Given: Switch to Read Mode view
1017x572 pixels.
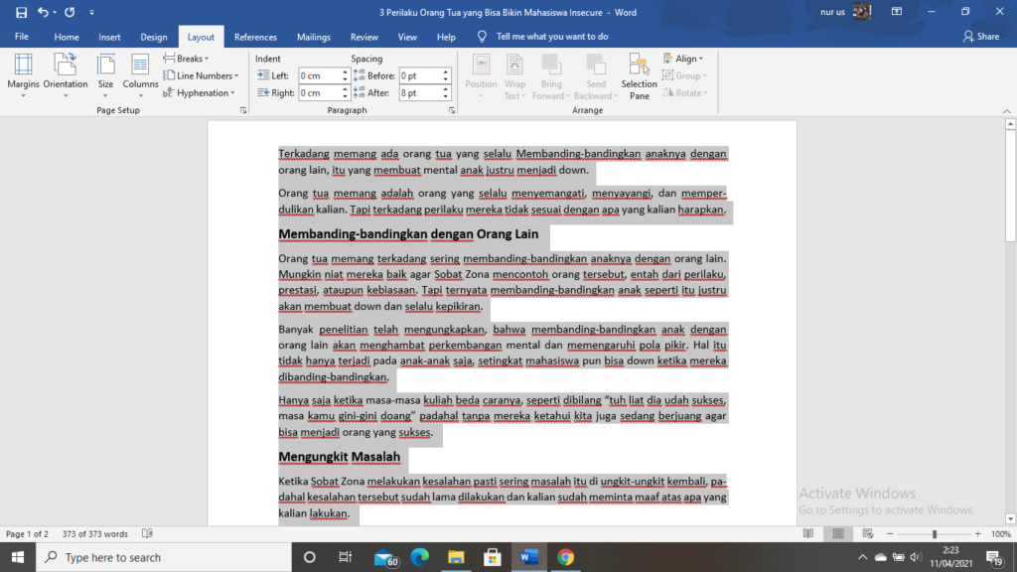Looking at the screenshot, I should tap(808, 533).
